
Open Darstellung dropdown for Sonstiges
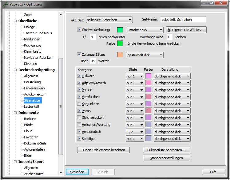coord(172,139)
